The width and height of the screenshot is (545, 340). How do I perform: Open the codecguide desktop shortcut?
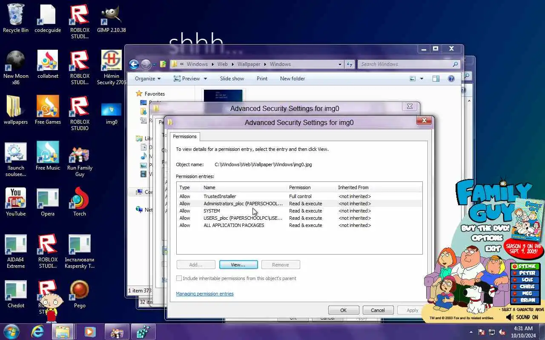[x=48, y=19]
